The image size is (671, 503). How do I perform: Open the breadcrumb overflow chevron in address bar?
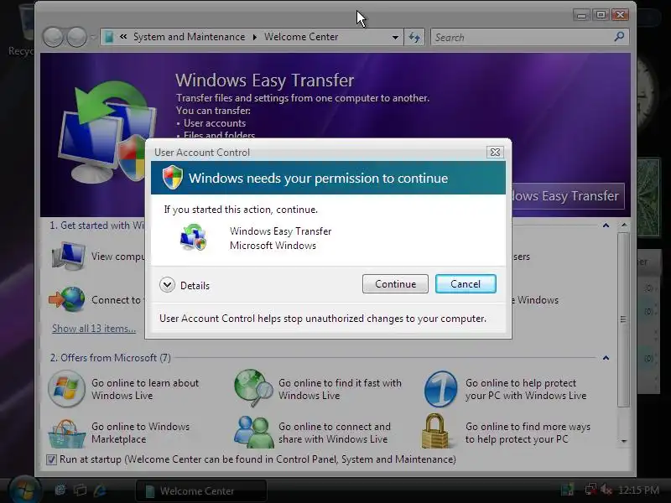coord(123,37)
